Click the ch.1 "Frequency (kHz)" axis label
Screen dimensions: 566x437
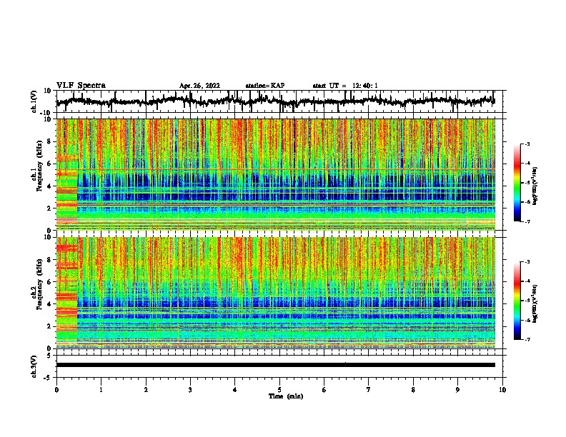click(x=39, y=166)
